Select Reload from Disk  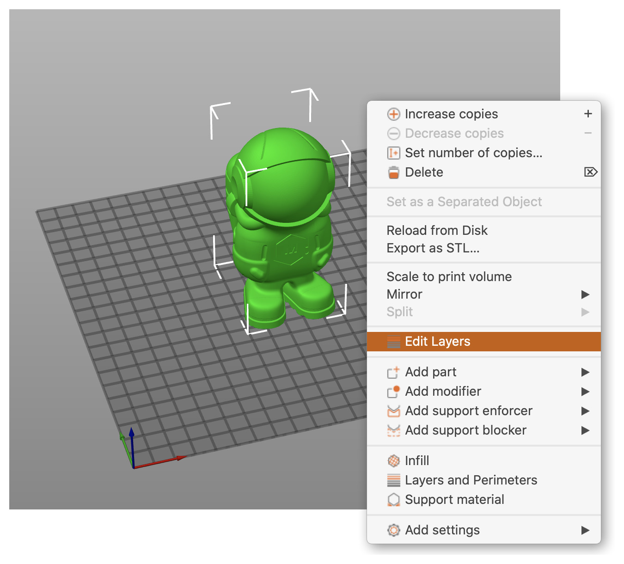point(484,231)
